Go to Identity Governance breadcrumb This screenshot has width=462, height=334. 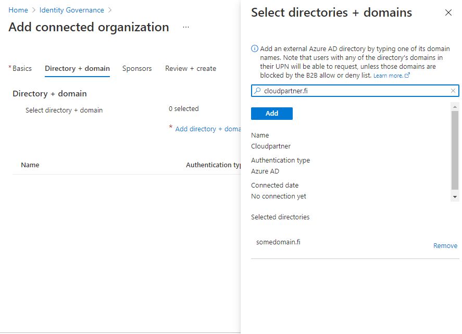(x=72, y=10)
